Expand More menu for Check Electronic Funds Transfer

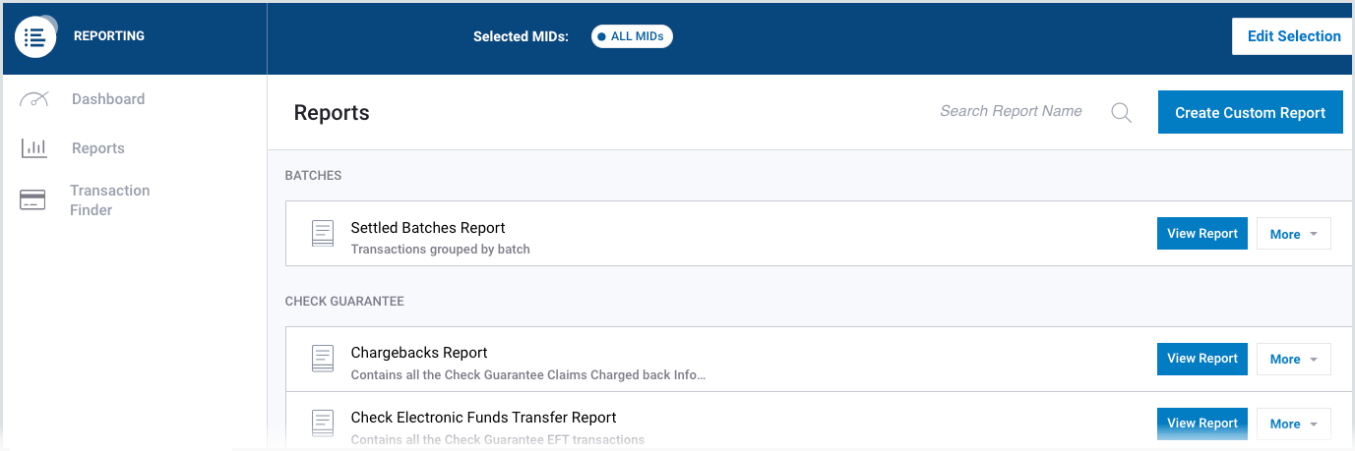(x=1293, y=423)
